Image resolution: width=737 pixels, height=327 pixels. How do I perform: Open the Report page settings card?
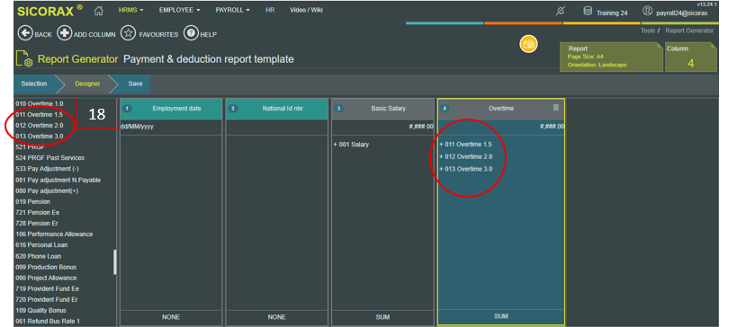[x=611, y=57]
